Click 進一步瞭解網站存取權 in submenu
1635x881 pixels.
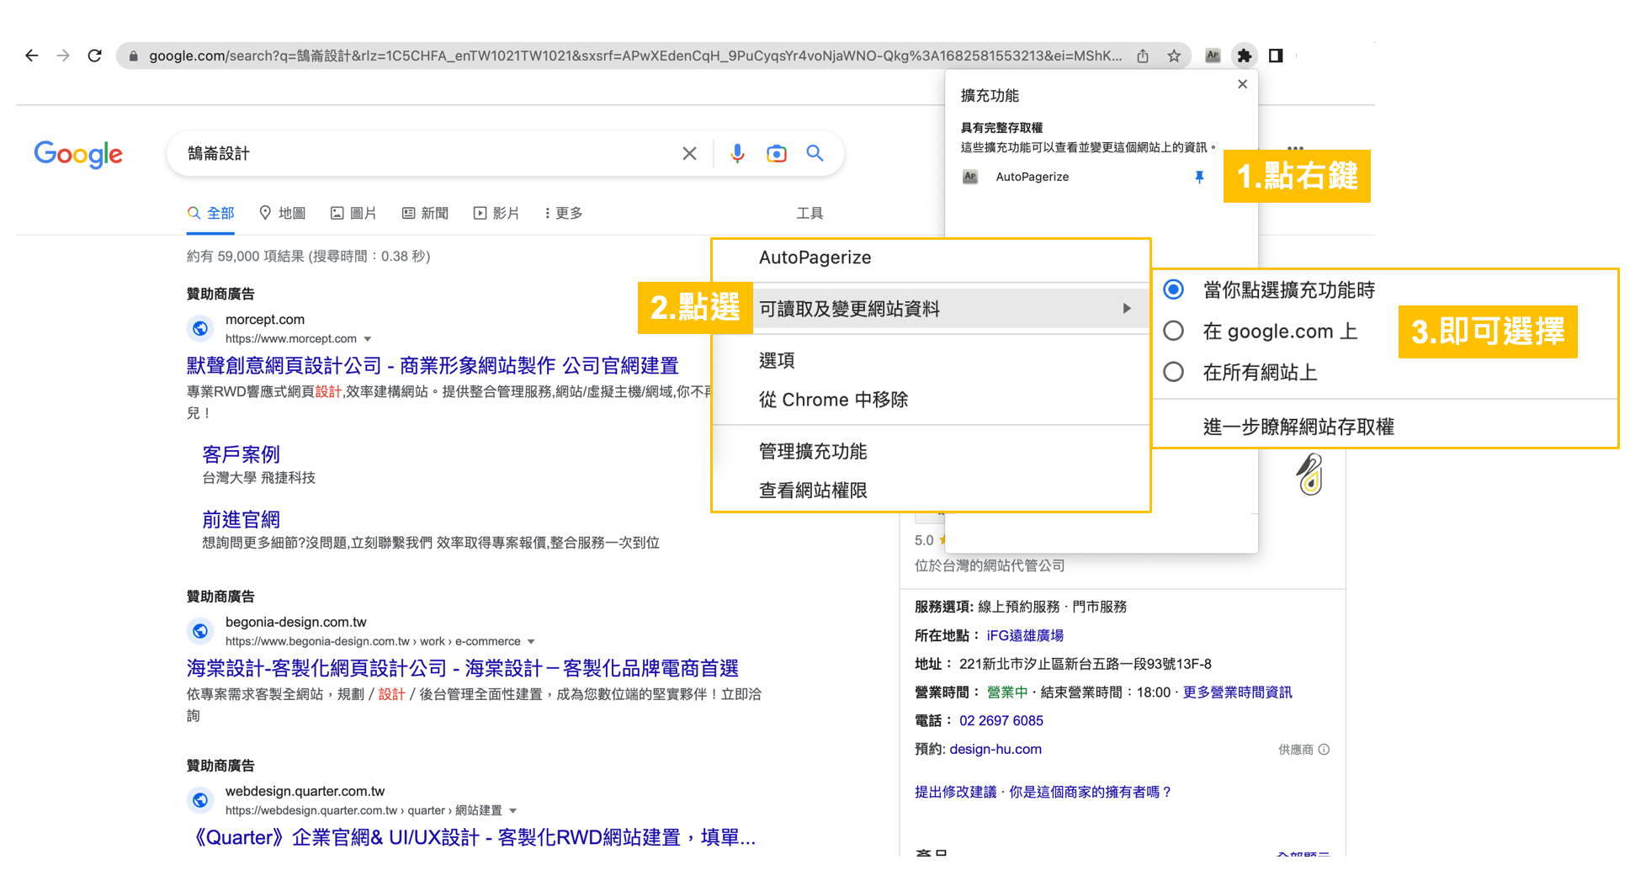1298,427
